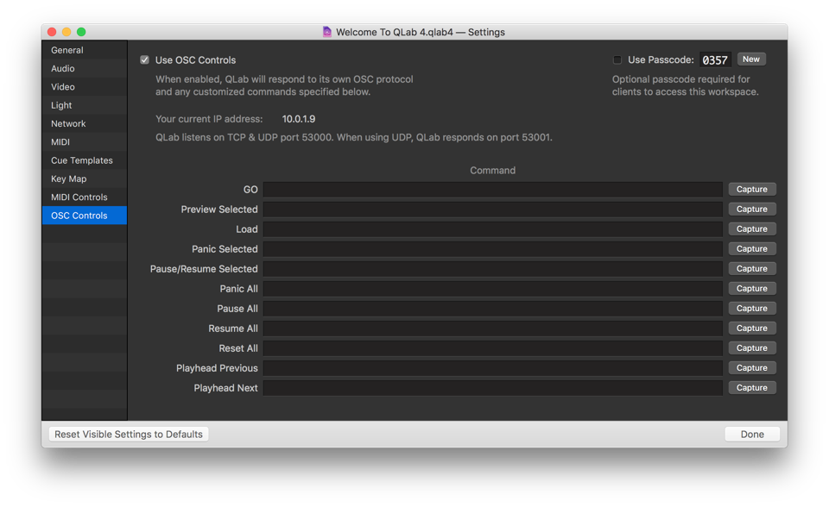Click the QLab document icon in title bar

[x=326, y=32]
